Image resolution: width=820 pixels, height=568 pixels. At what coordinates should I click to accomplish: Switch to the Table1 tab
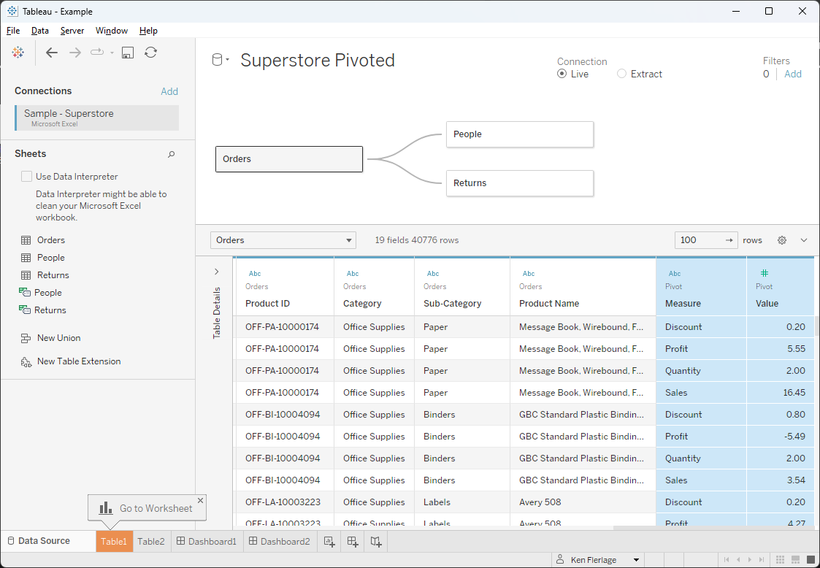point(114,541)
